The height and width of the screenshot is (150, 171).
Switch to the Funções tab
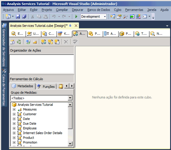[x=46, y=86]
